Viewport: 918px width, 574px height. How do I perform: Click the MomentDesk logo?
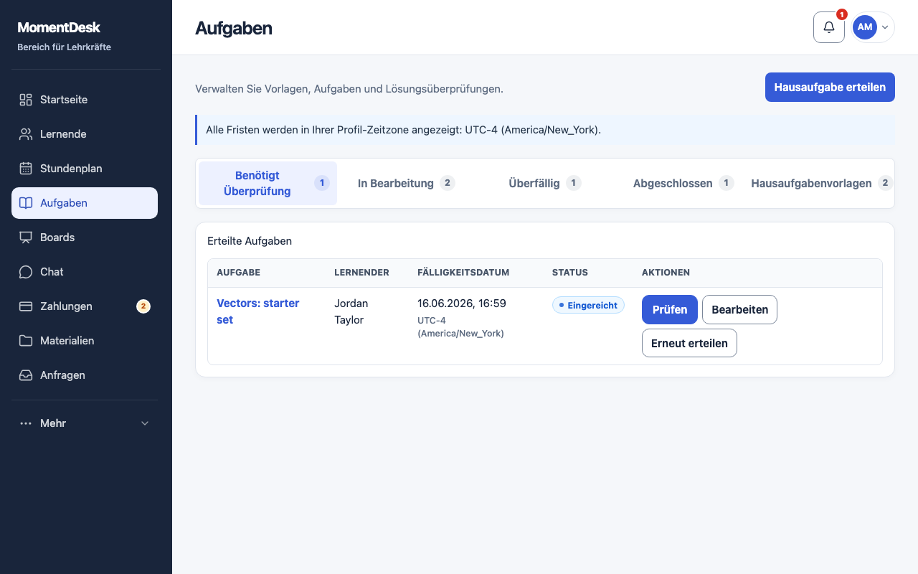coord(59,28)
